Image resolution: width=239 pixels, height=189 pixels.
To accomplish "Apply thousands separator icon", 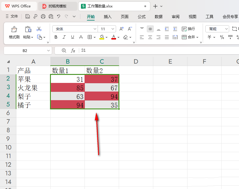I will pyautogui.click(x=230, y=37).
